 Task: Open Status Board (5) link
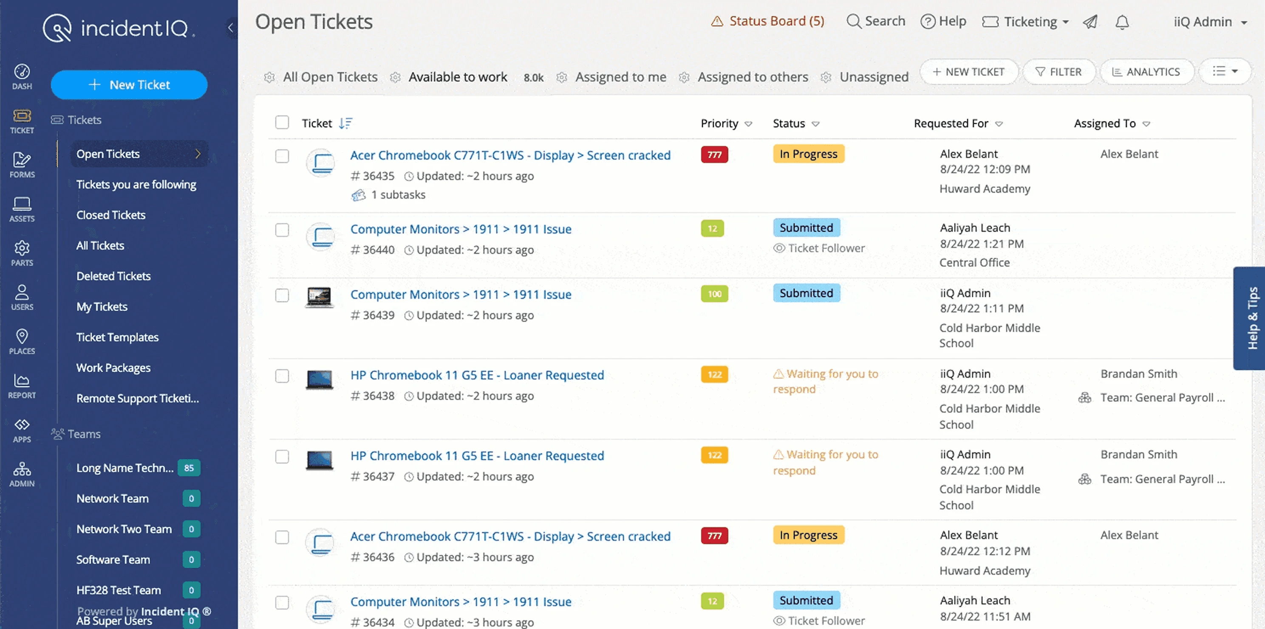(x=767, y=21)
